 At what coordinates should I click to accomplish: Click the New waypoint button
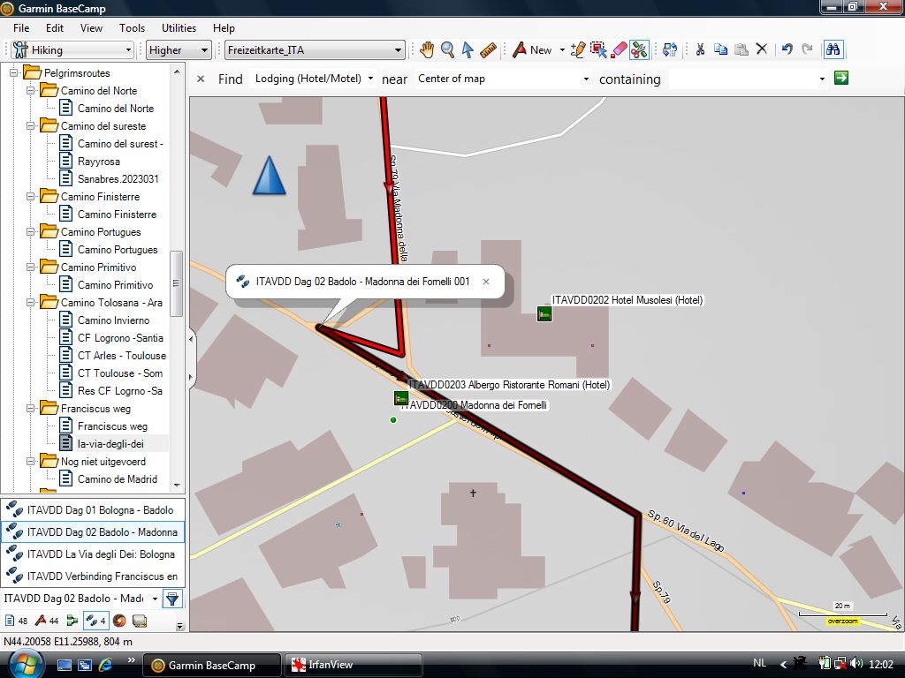533,50
